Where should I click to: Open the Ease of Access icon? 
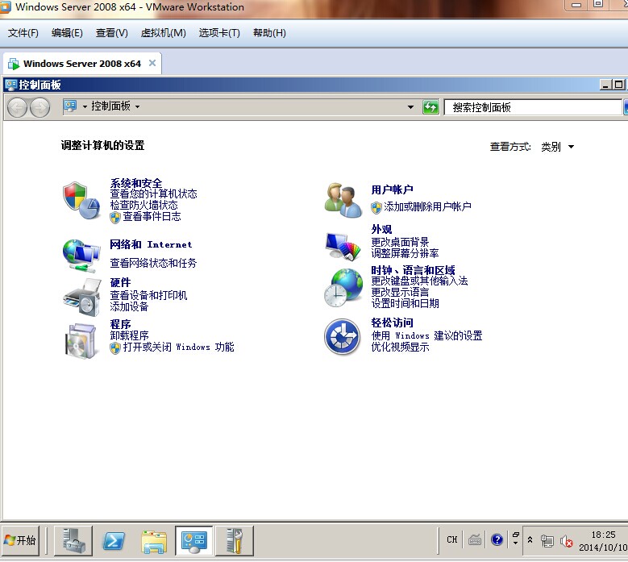pos(342,336)
